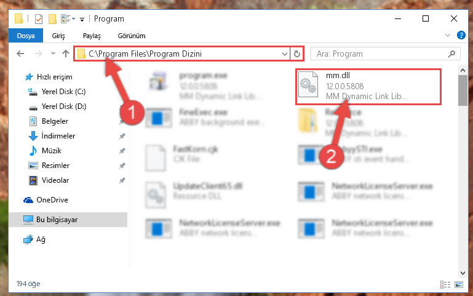
Task: Expand the address bar history dropdown
Action: click(284, 54)
